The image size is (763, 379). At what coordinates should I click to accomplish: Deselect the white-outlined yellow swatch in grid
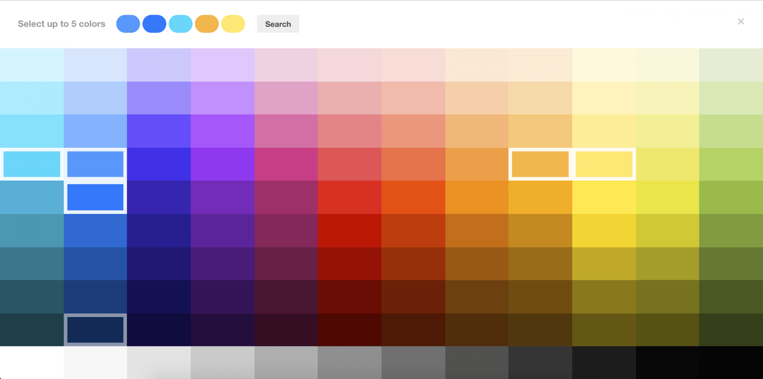[x=604, y=164]
